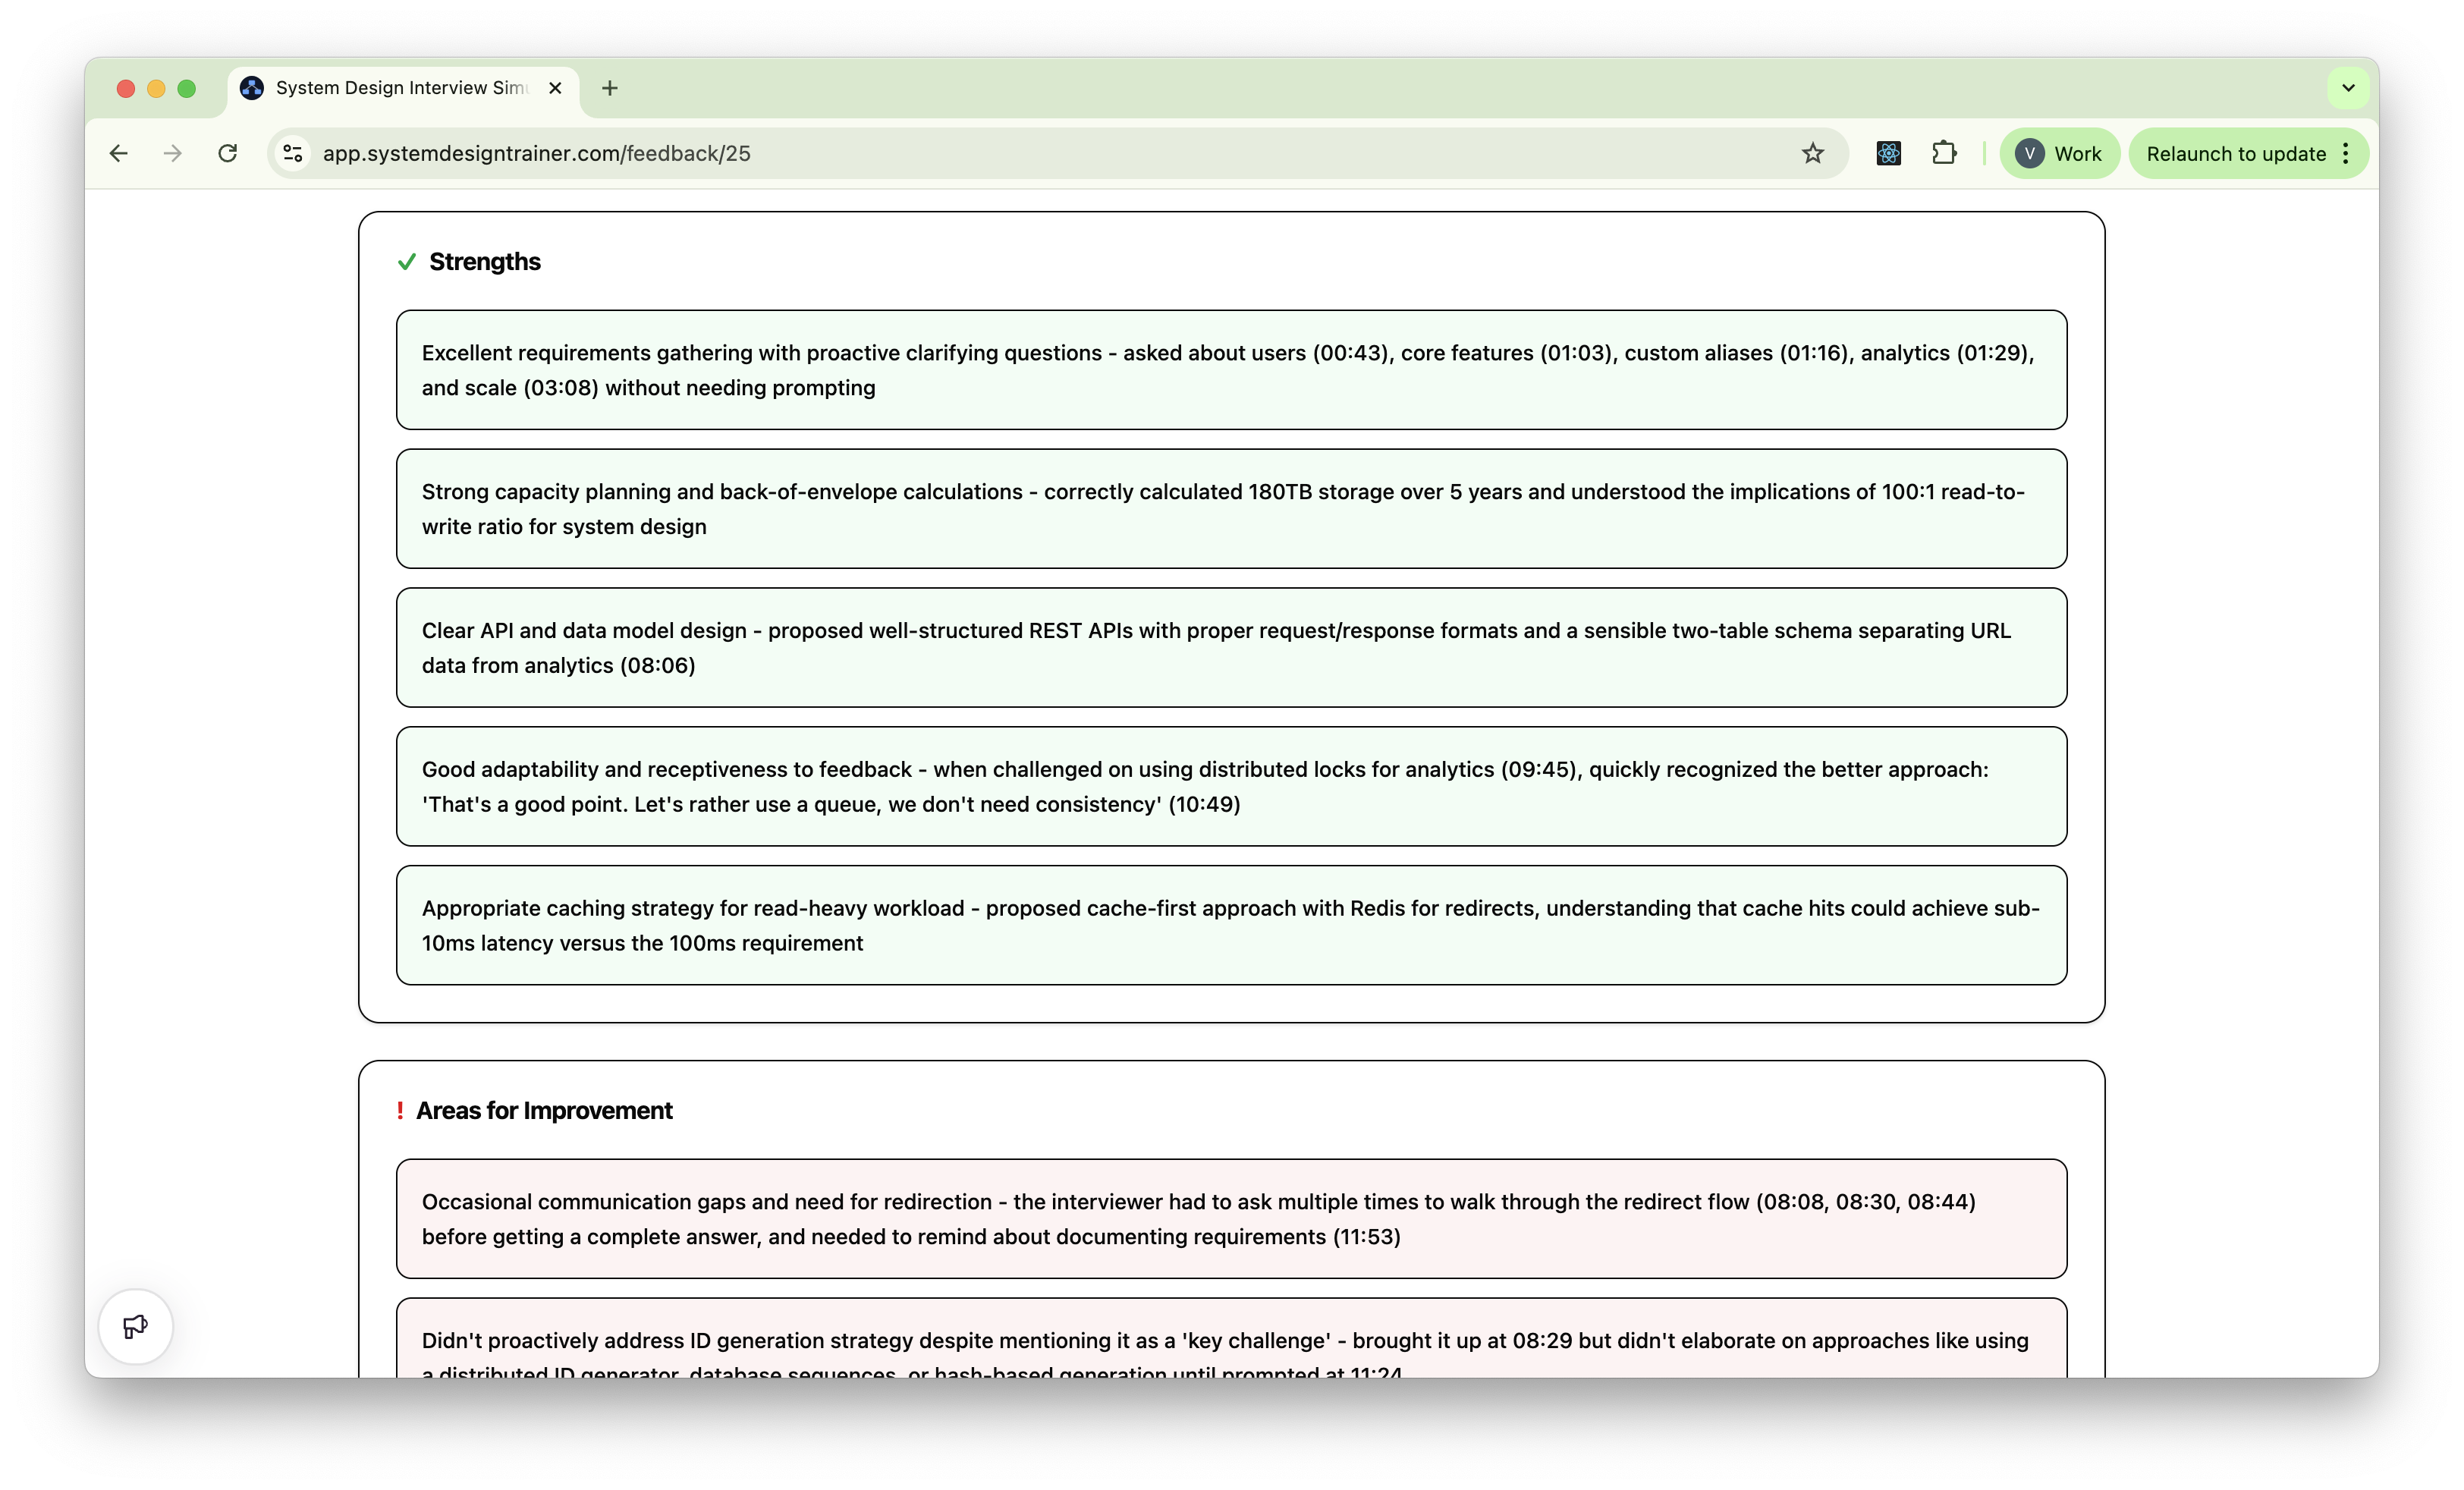2464x1490 pixels.
Task: Reload the current page
Action: click(x=228, y=153)
